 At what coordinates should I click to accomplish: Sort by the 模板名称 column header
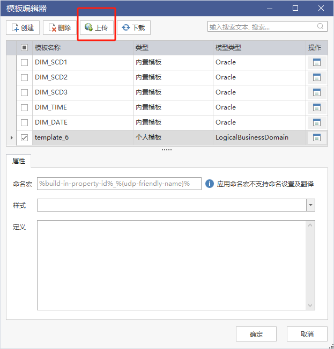83,48
